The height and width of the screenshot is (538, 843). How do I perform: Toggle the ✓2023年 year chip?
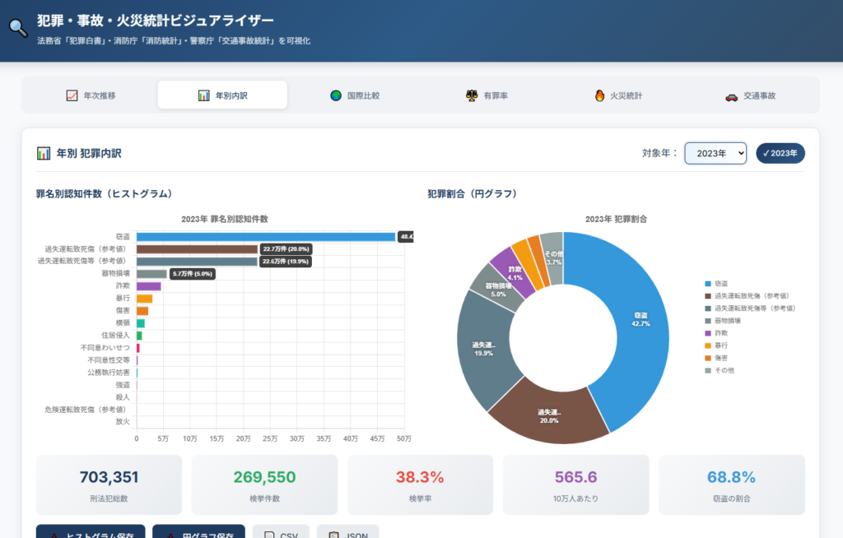[x=780, y=153]
